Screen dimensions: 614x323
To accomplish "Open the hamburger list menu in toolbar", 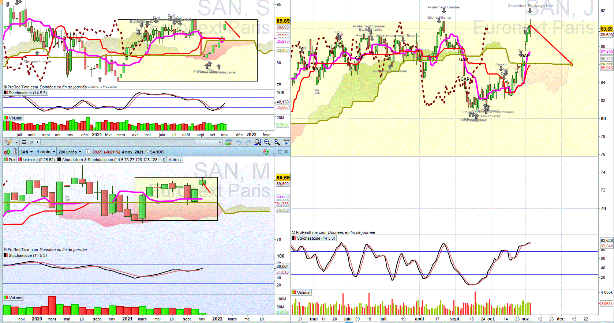I will coord(24,142).
